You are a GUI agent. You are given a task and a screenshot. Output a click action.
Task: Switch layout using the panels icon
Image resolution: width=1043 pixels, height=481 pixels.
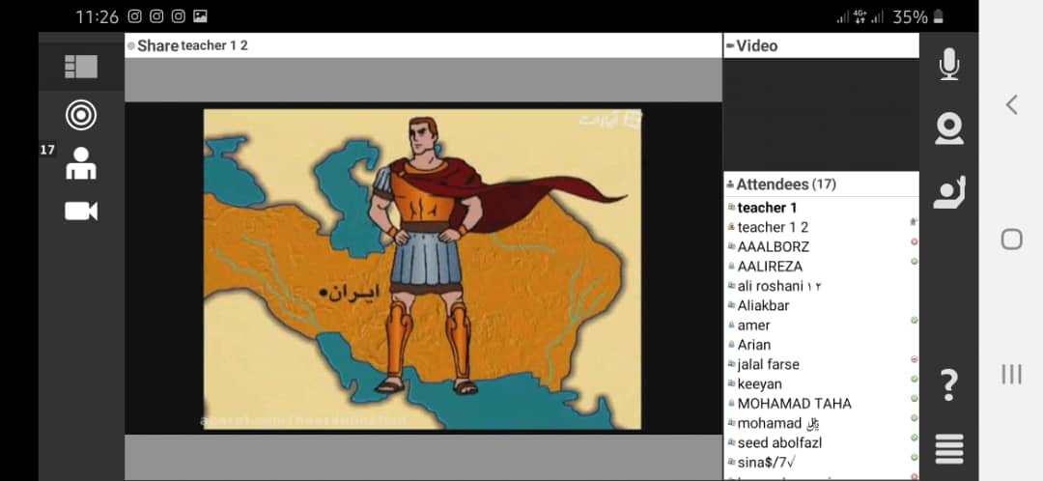(81, 67)
